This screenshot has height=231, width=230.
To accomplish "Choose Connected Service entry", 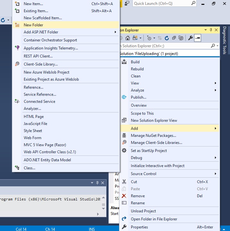I will tap(66, 102).
